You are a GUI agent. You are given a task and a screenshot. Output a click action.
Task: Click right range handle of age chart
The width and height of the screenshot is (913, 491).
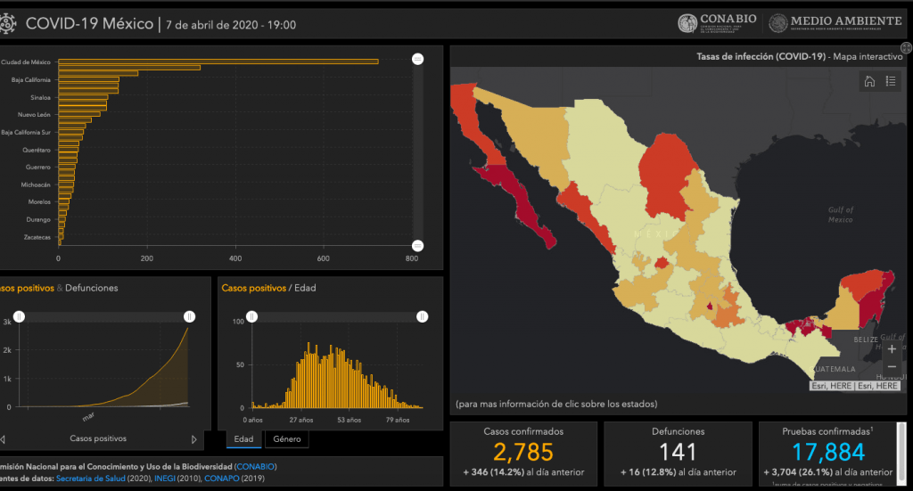click(423, 316)
